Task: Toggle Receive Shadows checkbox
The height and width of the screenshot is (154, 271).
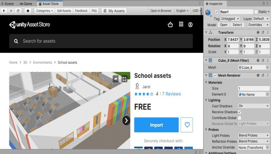Action: [x=239, y=112]
